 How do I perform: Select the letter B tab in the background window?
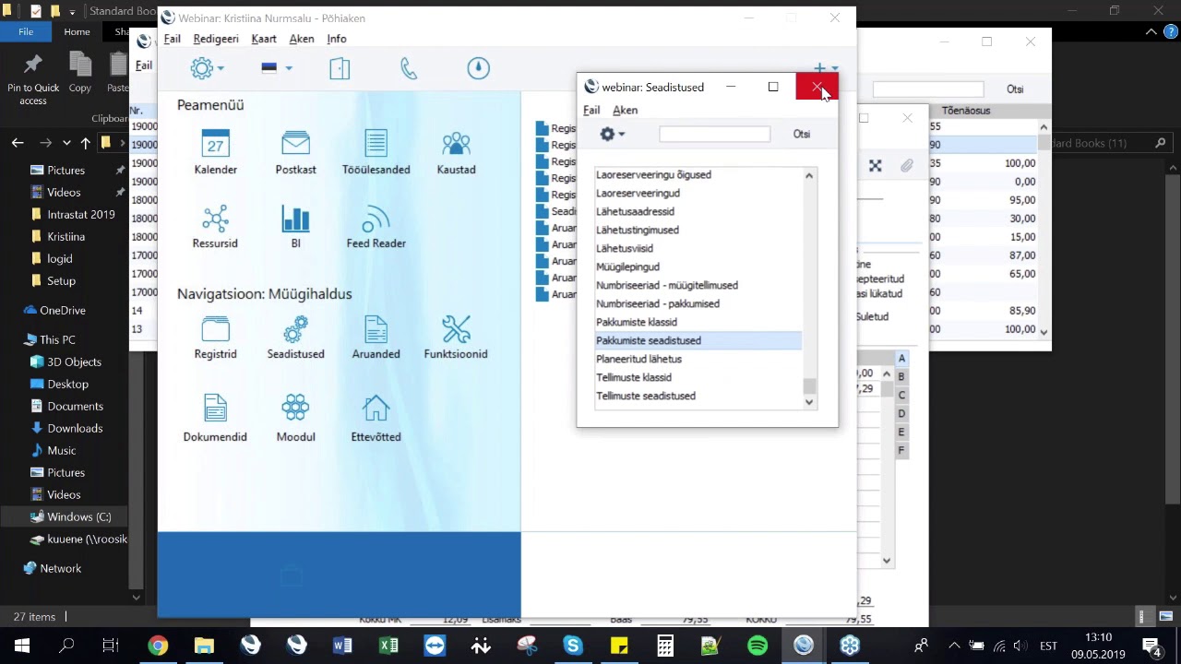[x=901, y=376]
